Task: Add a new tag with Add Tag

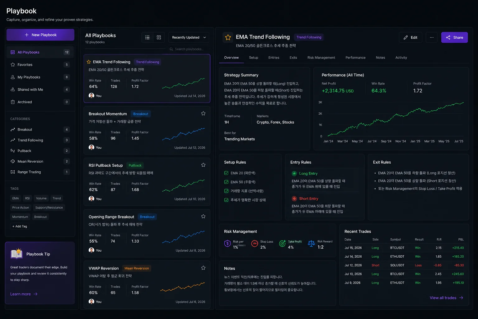Action: point(20,226)
